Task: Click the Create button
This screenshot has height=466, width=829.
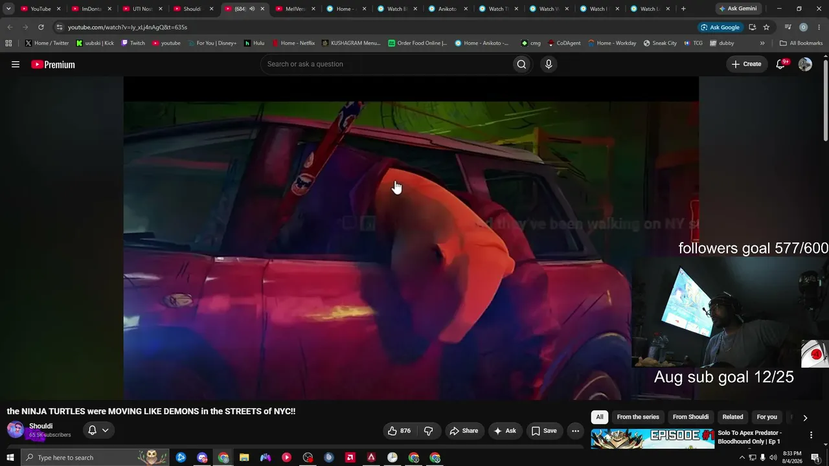Action: [x=746, y=64]
